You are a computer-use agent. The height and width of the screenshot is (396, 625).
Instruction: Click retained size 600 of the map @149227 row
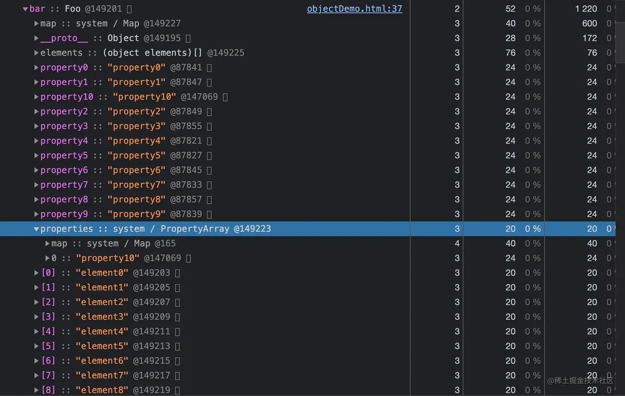click(589, 24)
